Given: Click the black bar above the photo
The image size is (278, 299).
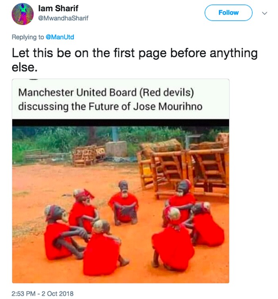Looking at the screenshot, I should coord(120,123).
